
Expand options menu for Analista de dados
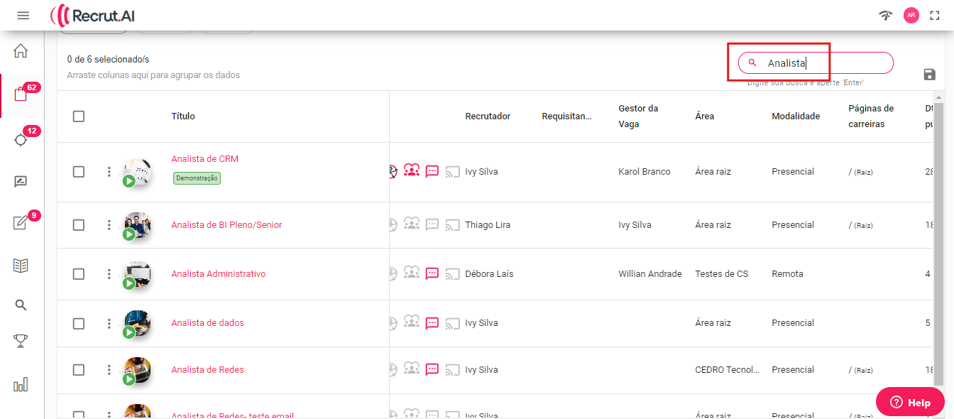[109, 323]
